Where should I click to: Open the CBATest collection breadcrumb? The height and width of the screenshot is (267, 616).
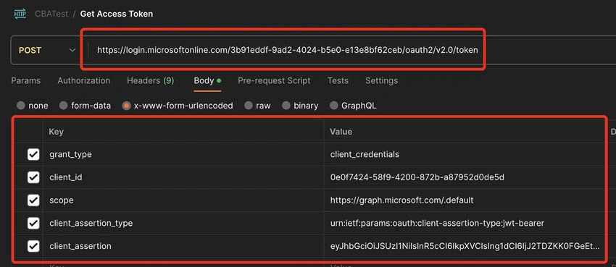click(x=51, y=14)
